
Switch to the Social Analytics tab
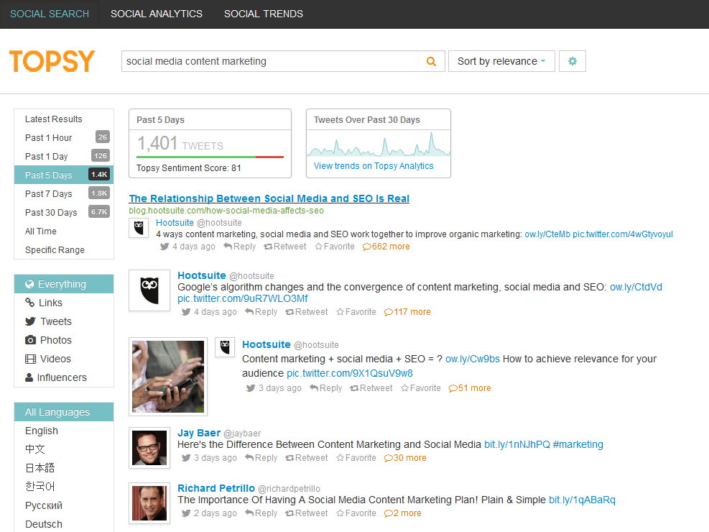pyautogui.click(x=157, y=14)
